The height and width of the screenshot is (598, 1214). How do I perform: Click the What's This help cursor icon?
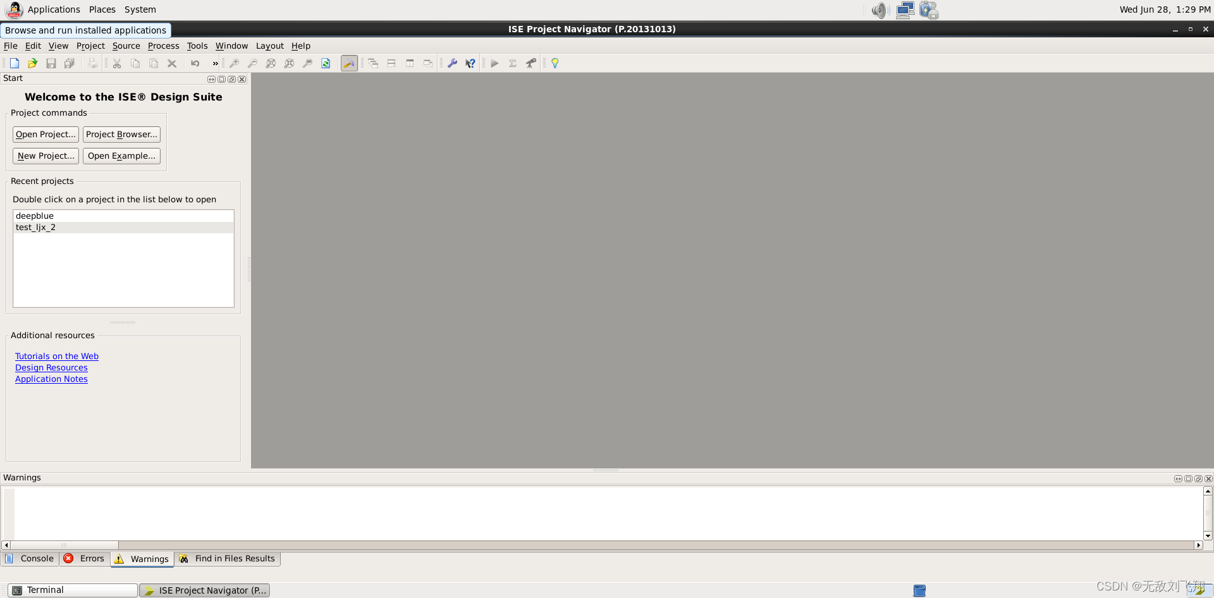470,63
